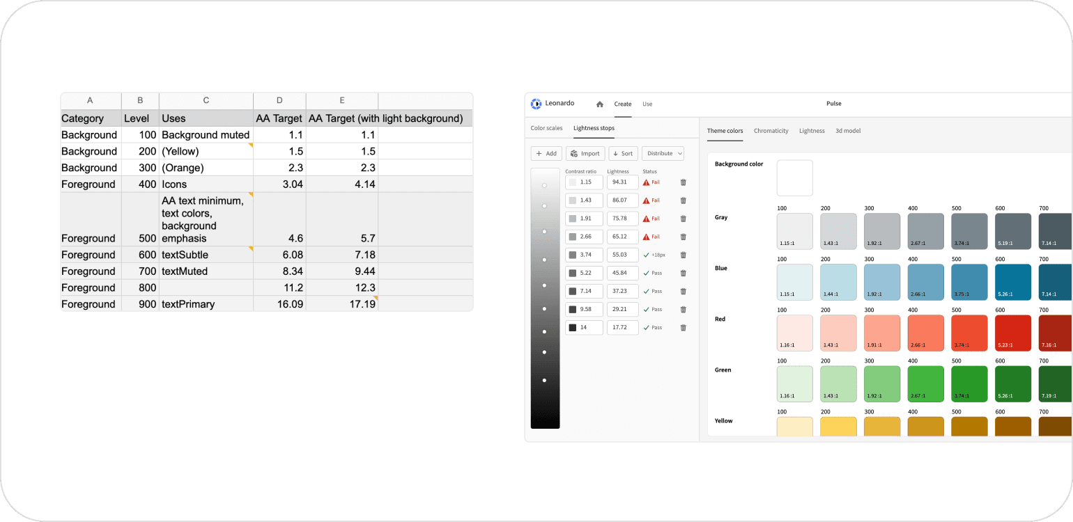Select the Lightness view tab
This screenshot has width=1073, height=522.
tap(812, 131)
